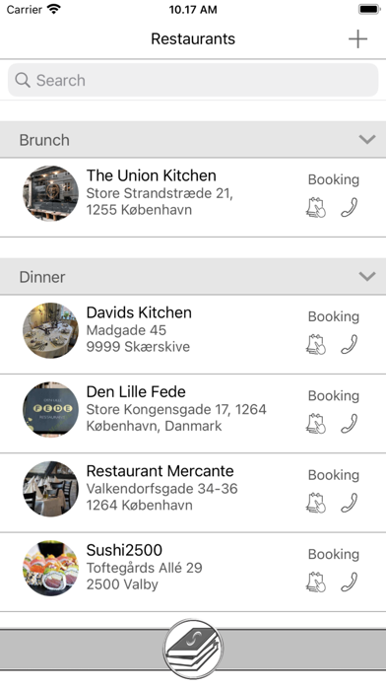This screenshot has height=686, width=386.
Task: Tap the plus icon to add restaurant
Action: [x=357, y=39]
